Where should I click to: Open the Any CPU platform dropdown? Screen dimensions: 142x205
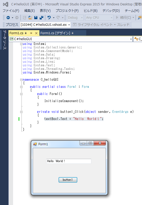pyautogui.click(x=99, y=18)
